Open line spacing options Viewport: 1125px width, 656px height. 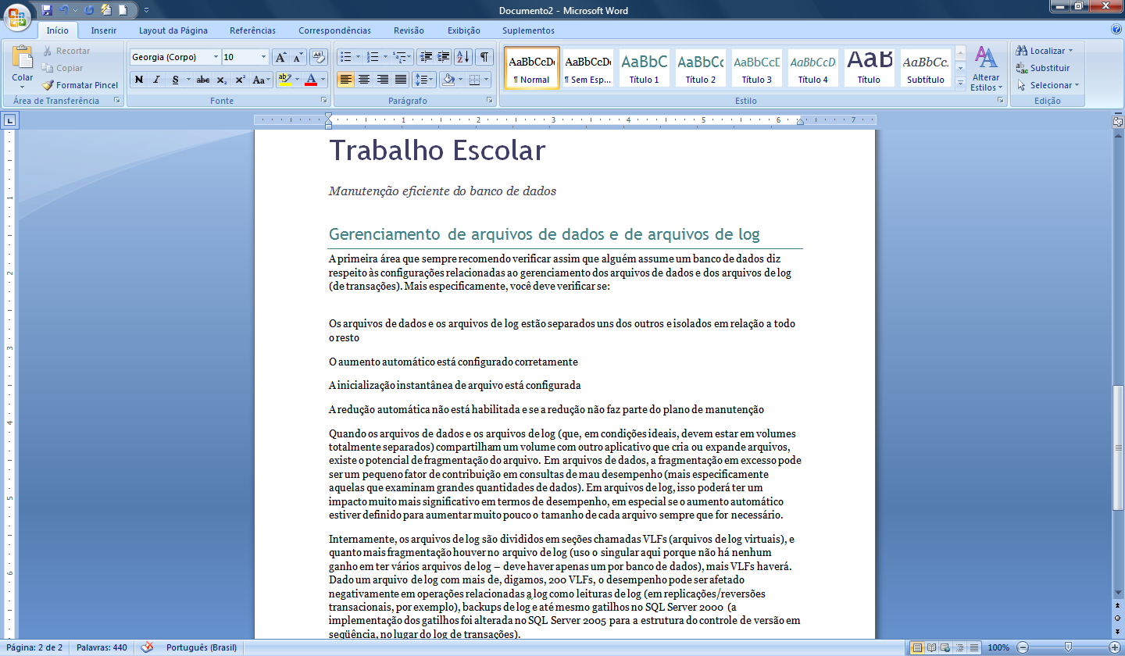[424, 80]
